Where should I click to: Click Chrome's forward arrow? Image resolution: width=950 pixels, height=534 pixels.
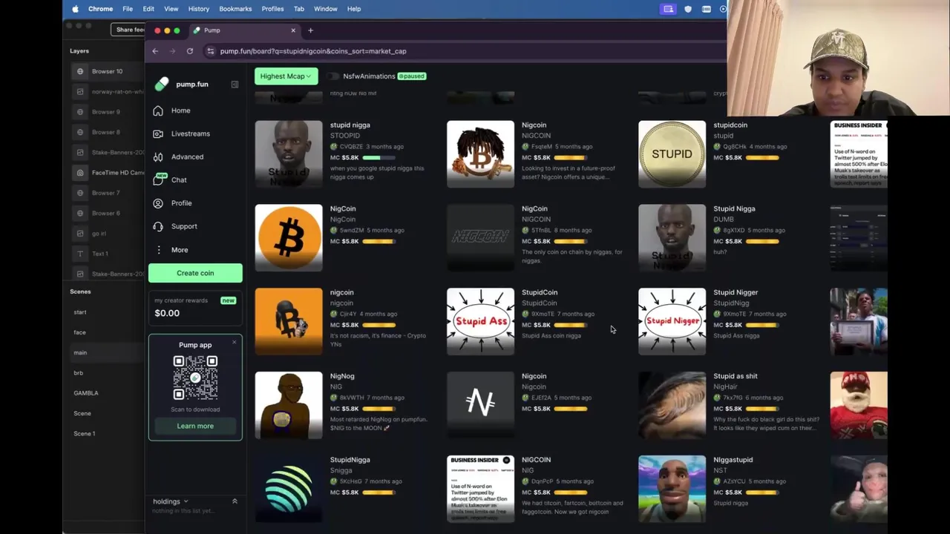point(172,51)
